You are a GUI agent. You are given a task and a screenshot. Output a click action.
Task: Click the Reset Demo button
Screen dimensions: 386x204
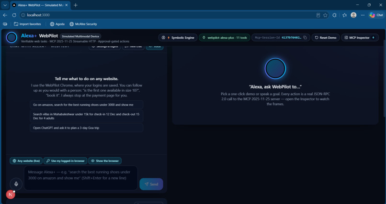326,38
